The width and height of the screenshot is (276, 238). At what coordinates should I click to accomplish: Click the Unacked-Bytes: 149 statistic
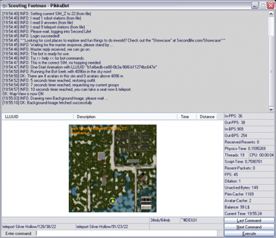click(249, 187)
